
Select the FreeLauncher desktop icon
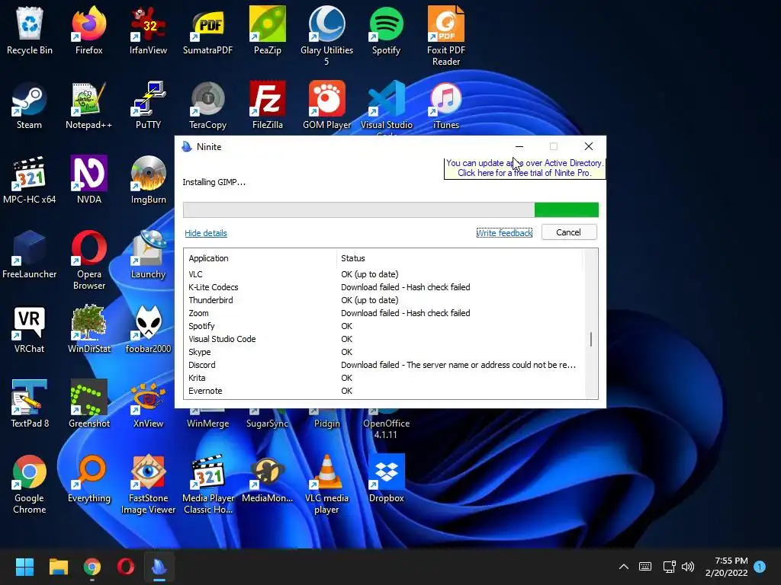pyautogui.click(x=30, y=254)
